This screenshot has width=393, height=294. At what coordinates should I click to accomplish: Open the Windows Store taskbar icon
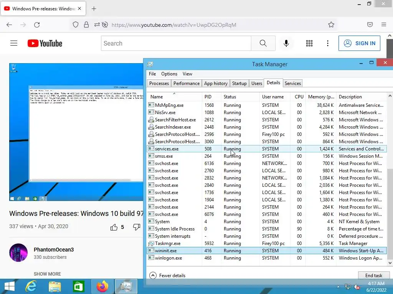78,286
